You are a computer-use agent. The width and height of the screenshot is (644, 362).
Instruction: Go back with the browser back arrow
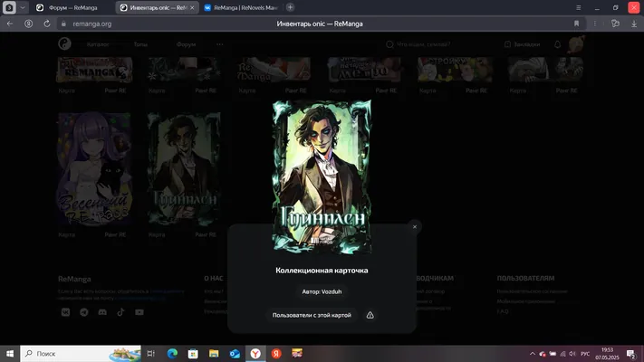(10, 24)
